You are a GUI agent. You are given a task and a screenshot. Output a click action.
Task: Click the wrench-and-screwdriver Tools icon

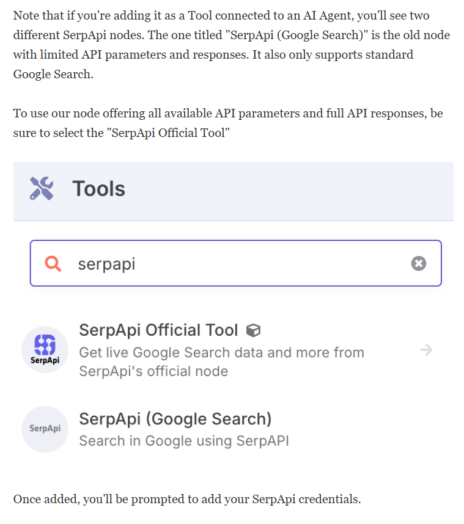point(42,188)
